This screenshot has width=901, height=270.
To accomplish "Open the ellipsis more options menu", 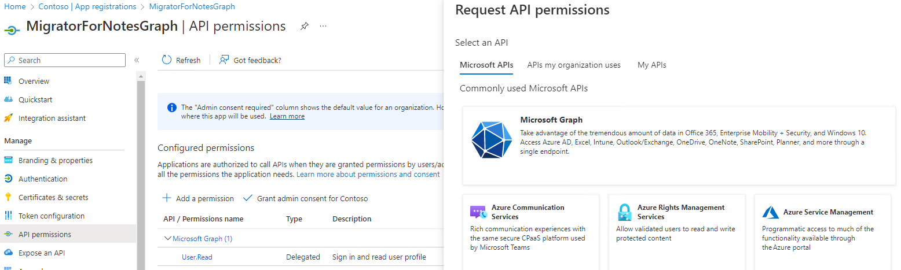I will click(x=323, y=27).
